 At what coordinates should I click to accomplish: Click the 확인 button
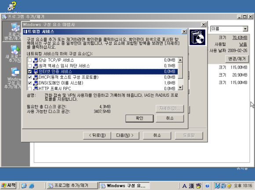click(x=139, y=118)
